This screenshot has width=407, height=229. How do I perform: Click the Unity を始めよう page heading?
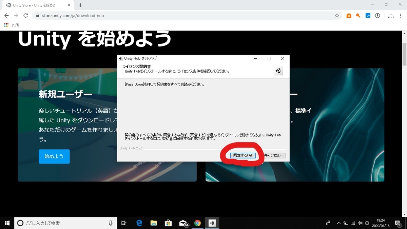[95, 39]
